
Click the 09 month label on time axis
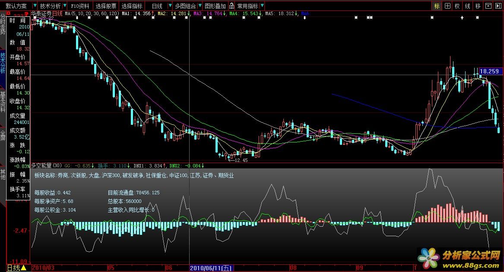pos(359,268)
